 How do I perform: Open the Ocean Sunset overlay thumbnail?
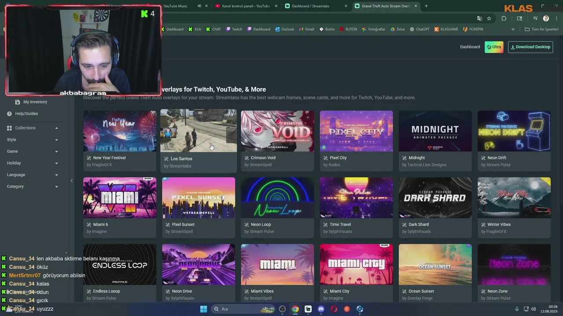(x=435, y=264)
